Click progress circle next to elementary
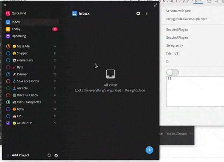This screenshot has width=224, height=162. pos(8,60)
